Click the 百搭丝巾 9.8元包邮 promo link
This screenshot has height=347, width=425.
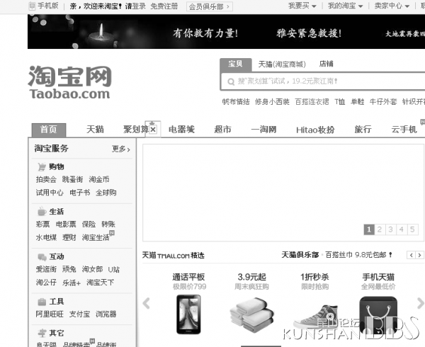(x=359, y=255)
